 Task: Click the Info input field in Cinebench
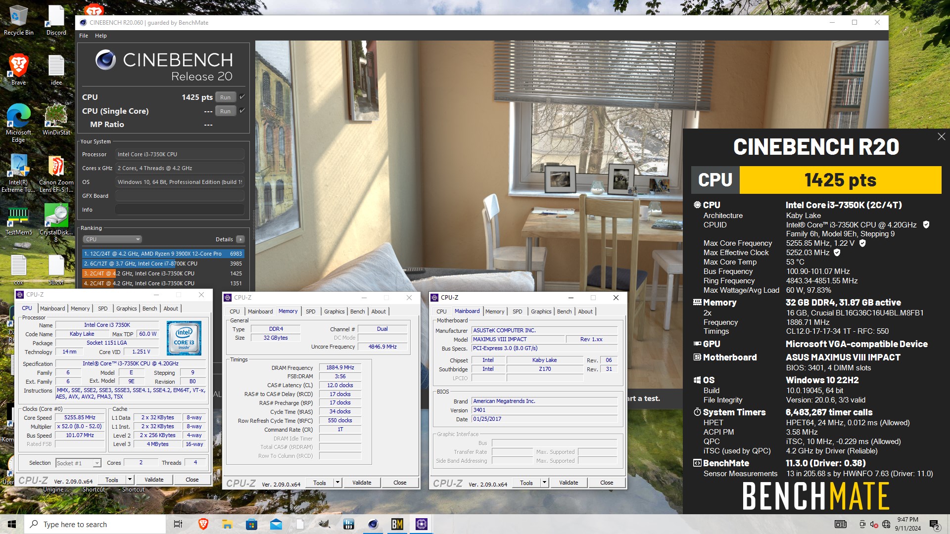180,210
